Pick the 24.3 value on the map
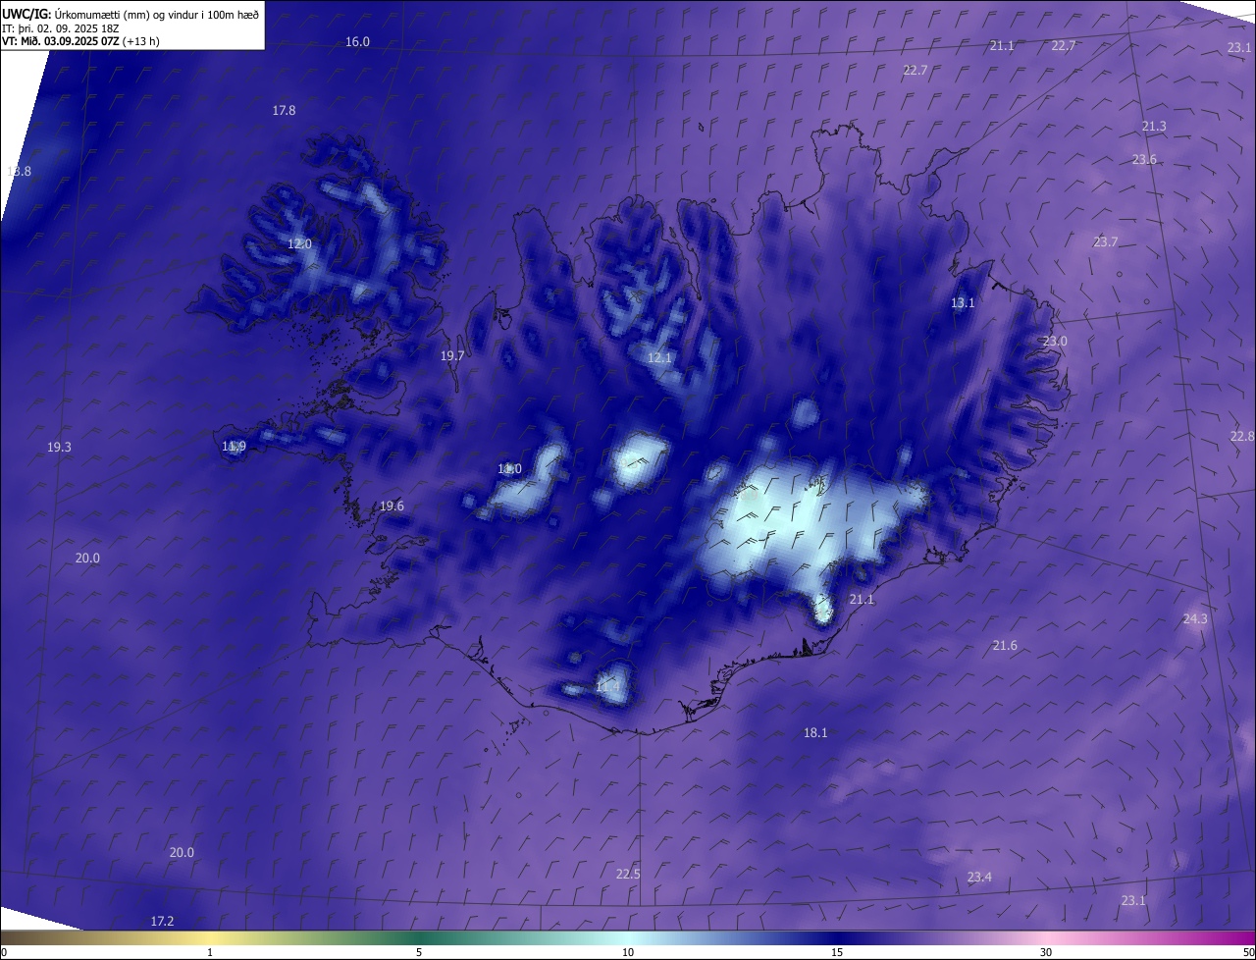The width and height of the screenshot is (1256, 960). 1195,618
